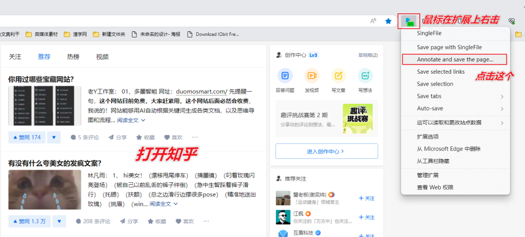Switch to 视频 tab
Viewport: 525px width, 237px height.
pyautogui.click(x=103, y=57)
